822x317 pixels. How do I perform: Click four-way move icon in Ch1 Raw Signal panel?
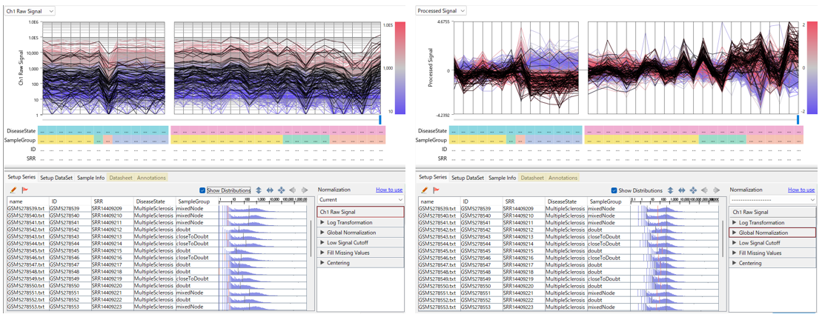[x=282, y=190]
